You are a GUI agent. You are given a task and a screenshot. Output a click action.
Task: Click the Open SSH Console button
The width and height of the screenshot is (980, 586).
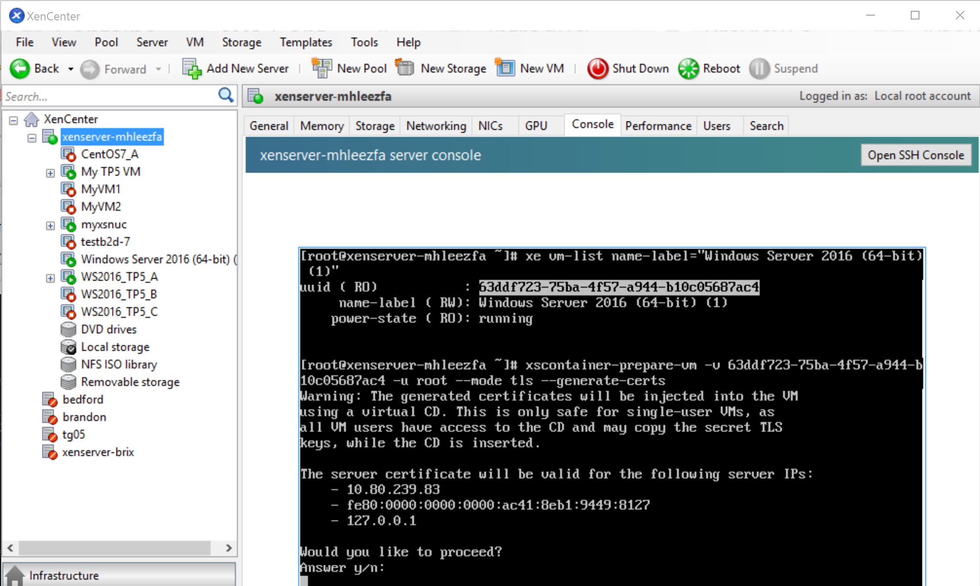tap(916, 155)
